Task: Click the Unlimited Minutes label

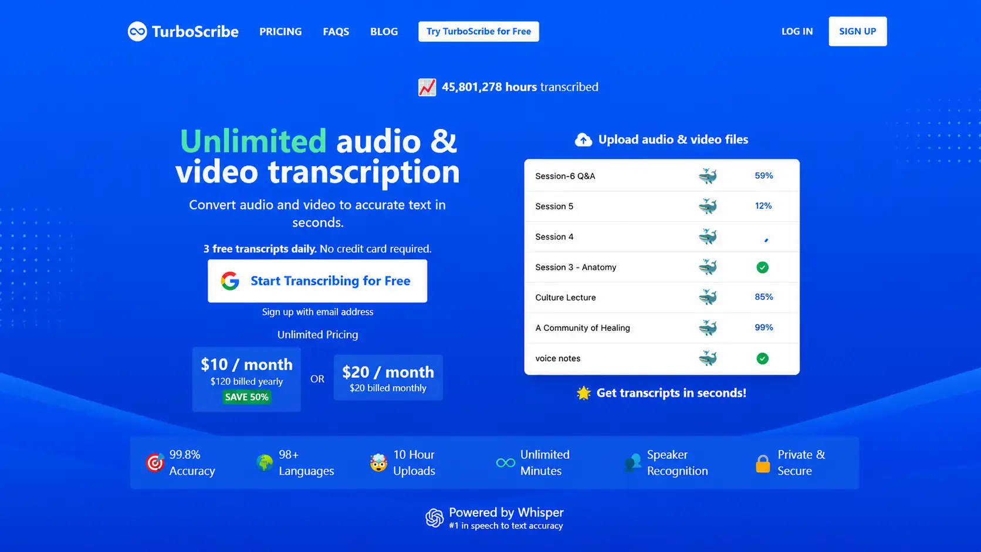Action: click(x=544, y=463)
